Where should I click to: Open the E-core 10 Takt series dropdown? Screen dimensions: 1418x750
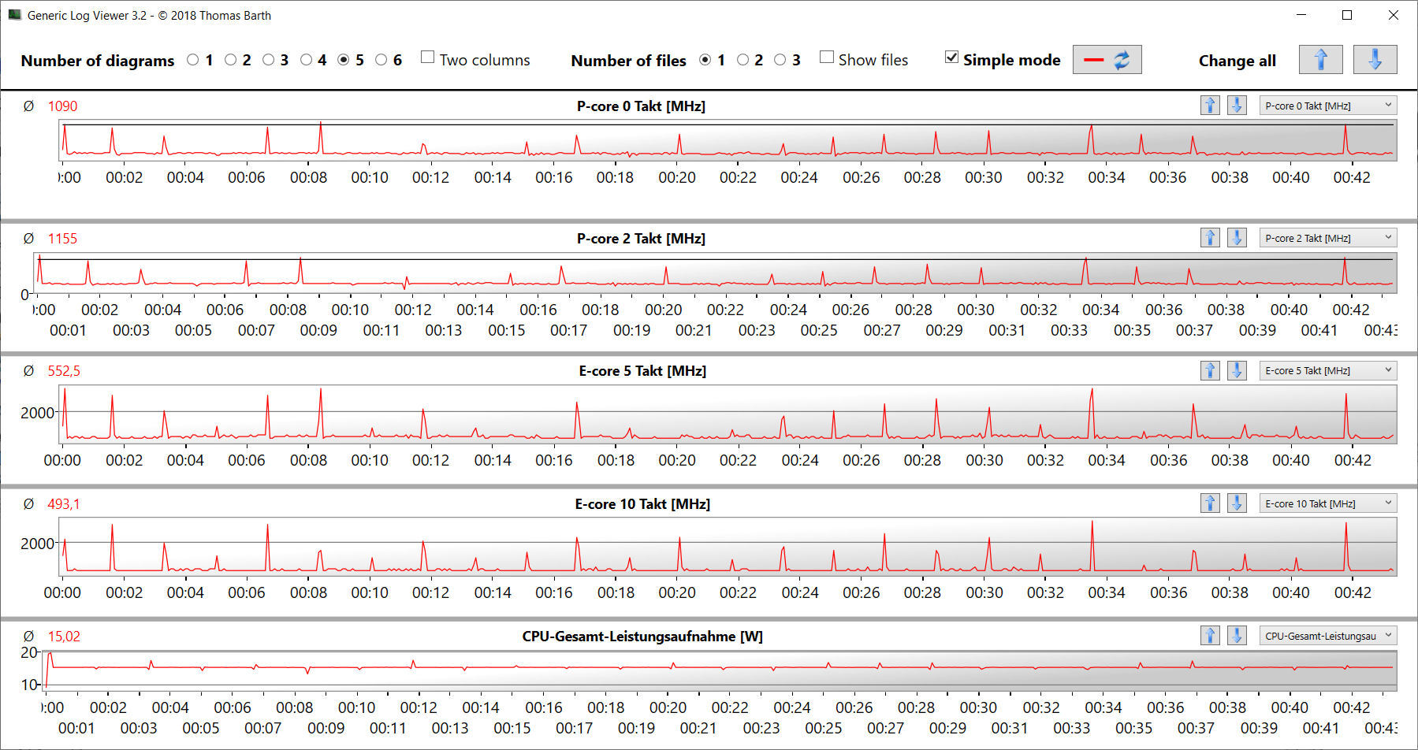[x=1327, y=503]
